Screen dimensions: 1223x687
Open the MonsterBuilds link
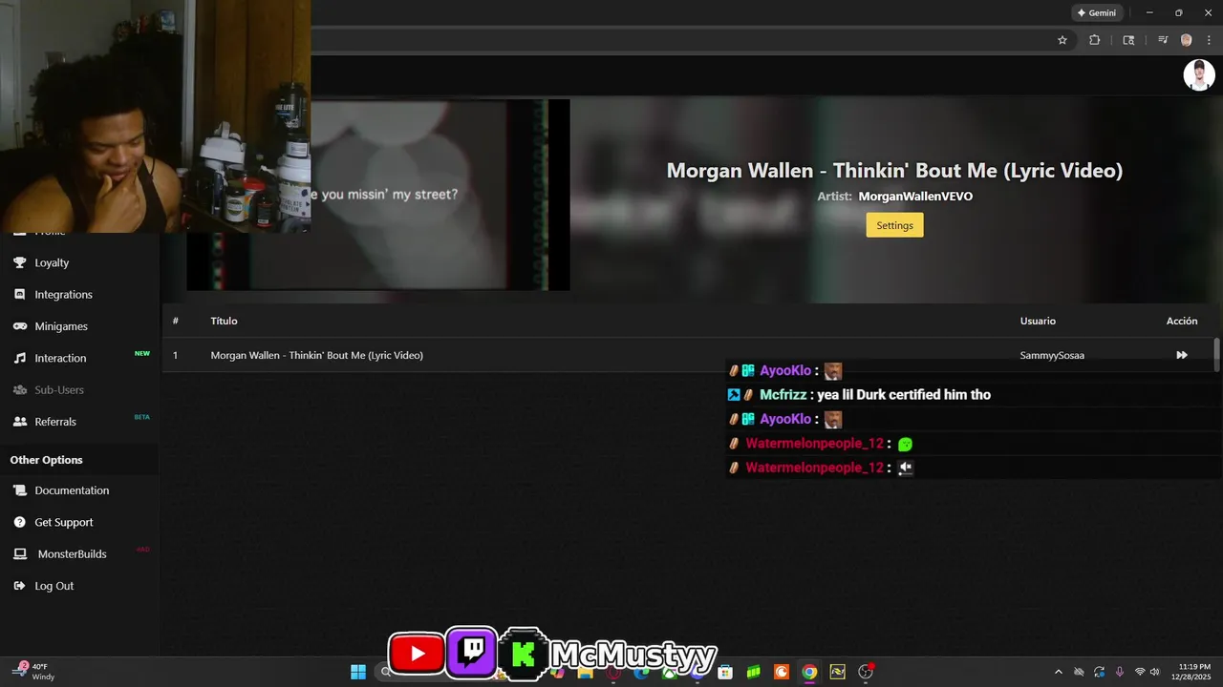tap(72, 553)
